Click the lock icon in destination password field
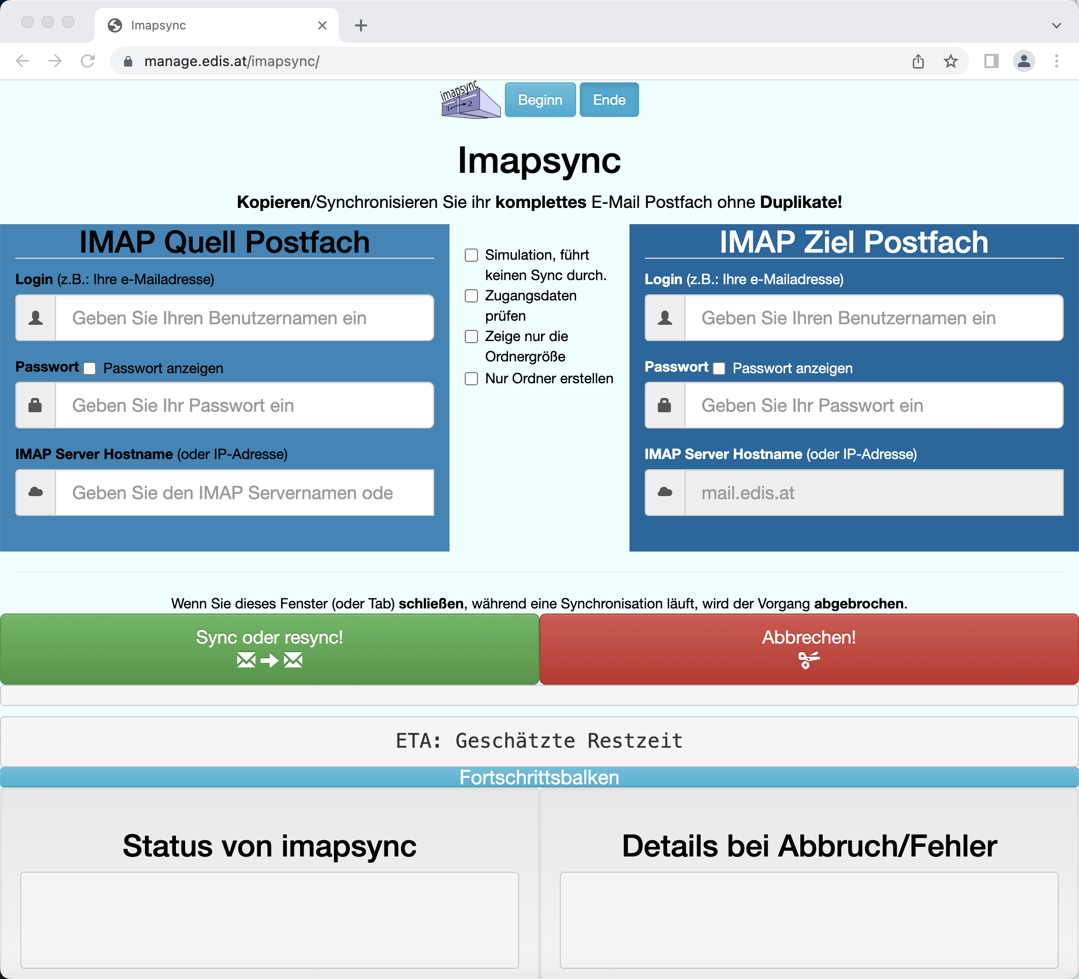Image resolution: width=1079 pixels, height=979 pixels. (664, 406)
